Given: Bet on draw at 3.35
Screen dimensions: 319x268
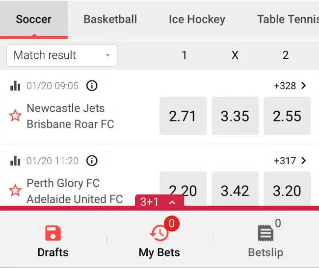Looking at the screenshot, I should pyautogui.click(x=235, y=116).
